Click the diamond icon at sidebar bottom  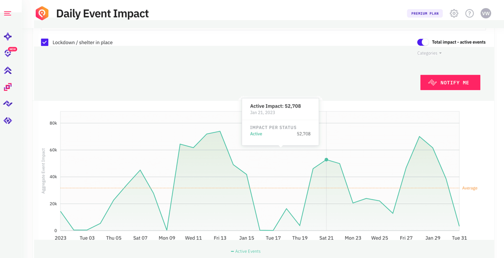click(x=7, y=120)
